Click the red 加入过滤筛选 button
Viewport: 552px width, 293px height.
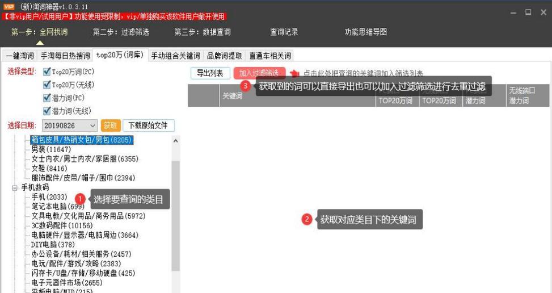[259, 73]
